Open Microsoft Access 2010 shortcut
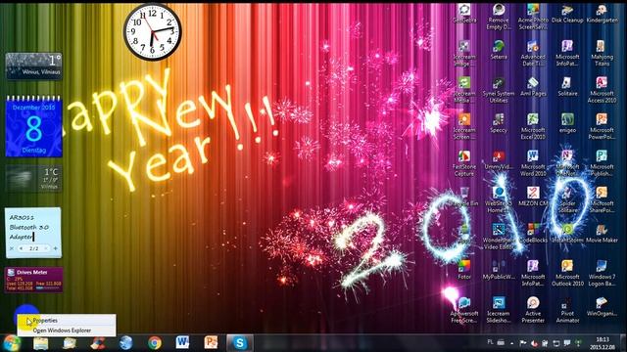The height and width of the screenshot is (352, 627). point(602,90)
